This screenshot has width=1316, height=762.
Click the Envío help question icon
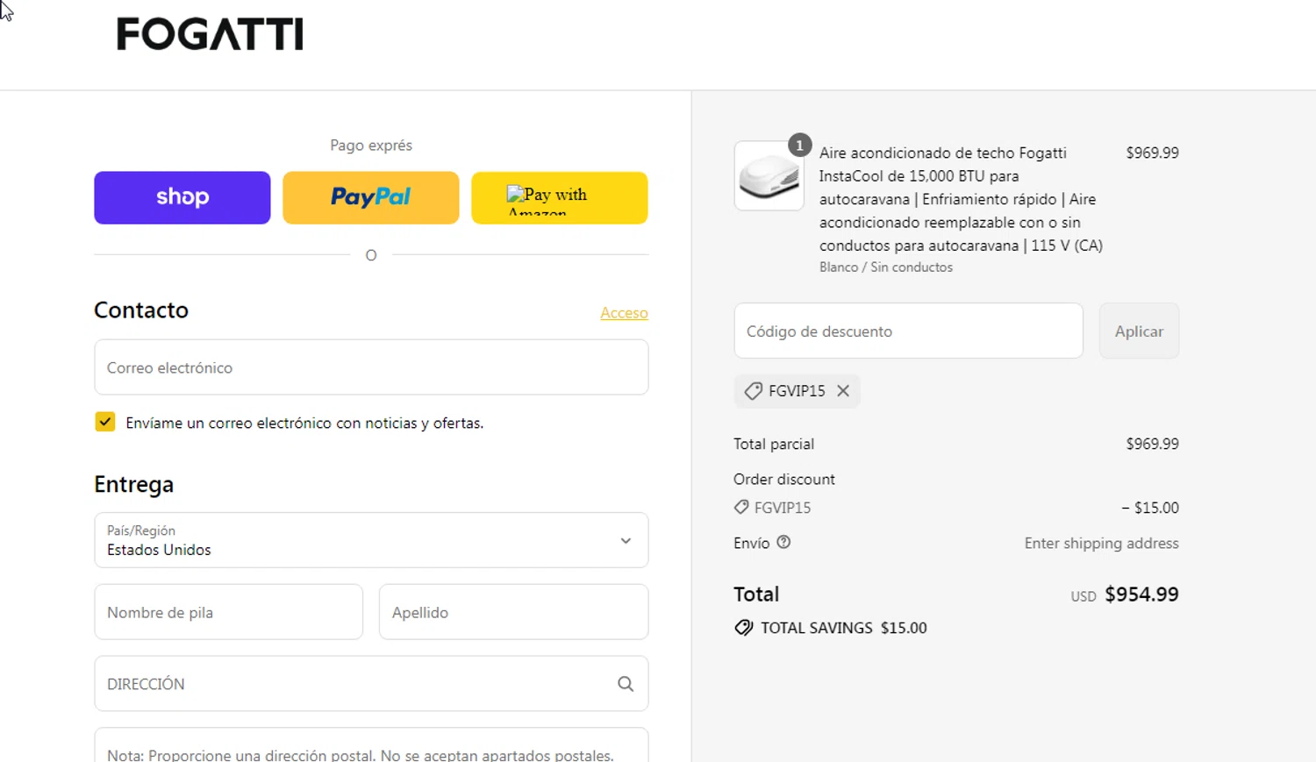[784, 543]
